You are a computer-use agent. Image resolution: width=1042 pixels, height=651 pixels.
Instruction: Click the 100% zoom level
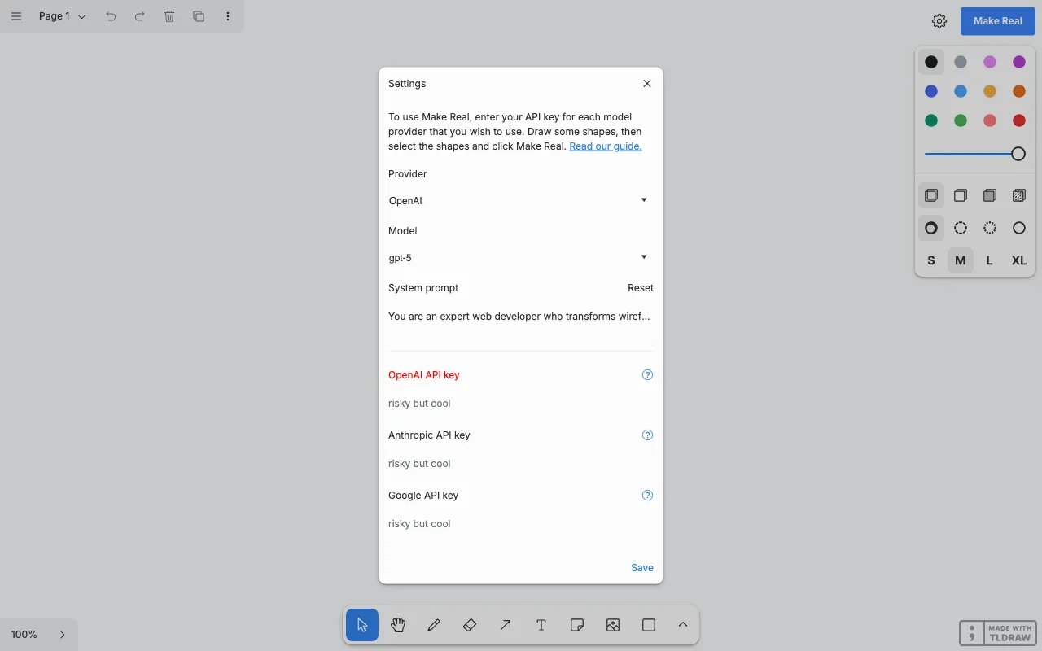(x=24, y=635)
